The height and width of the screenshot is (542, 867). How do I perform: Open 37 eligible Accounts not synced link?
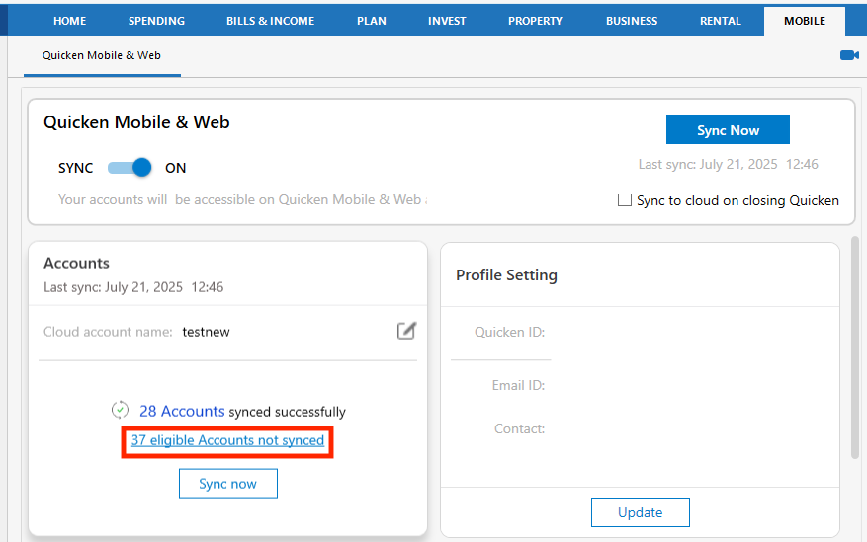click(x=227, y=440)
